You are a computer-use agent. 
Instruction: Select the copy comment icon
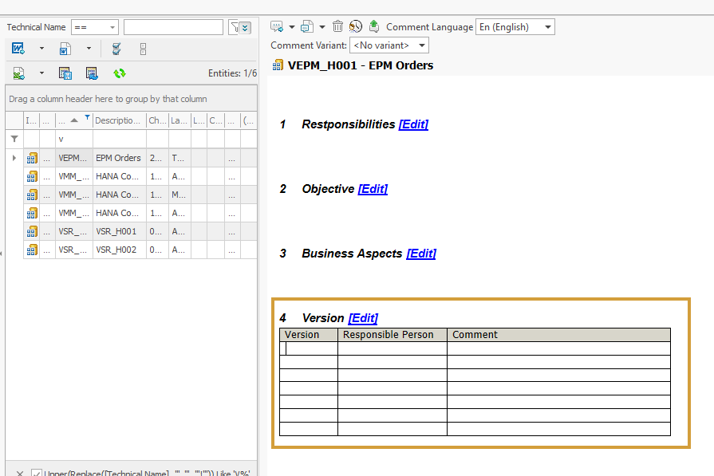[x=306, y=26]
